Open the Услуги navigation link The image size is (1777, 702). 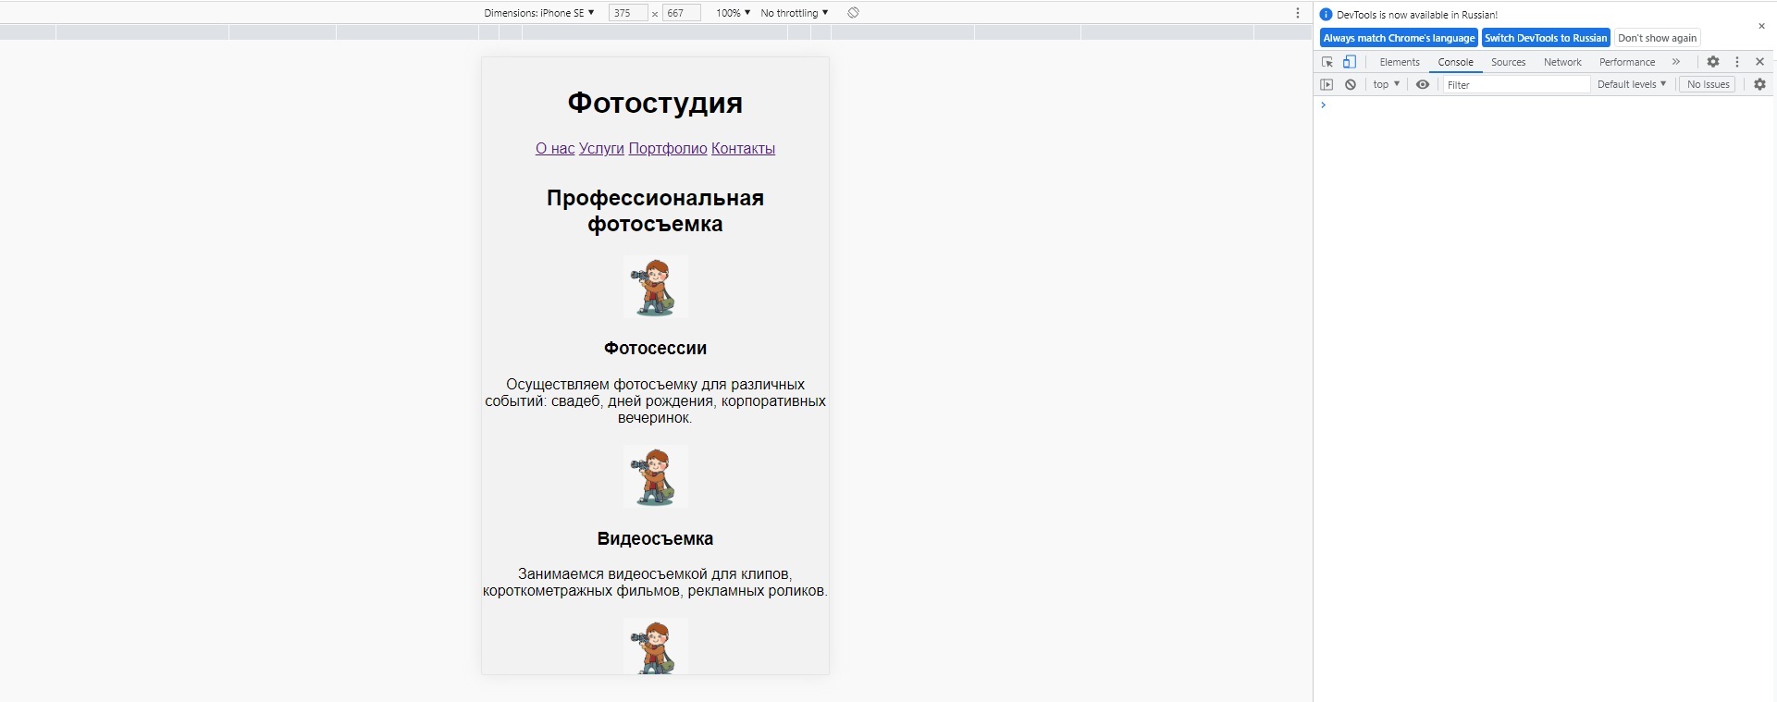[x=601, y=148]
